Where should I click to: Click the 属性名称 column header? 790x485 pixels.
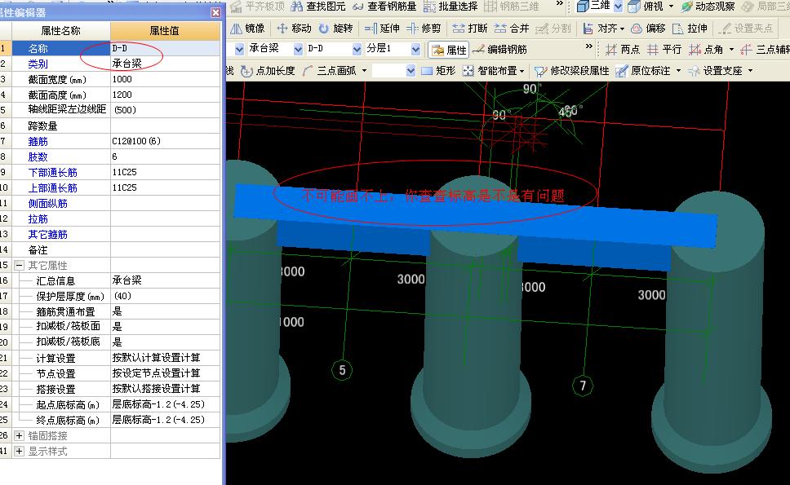(x=60, y=31)
